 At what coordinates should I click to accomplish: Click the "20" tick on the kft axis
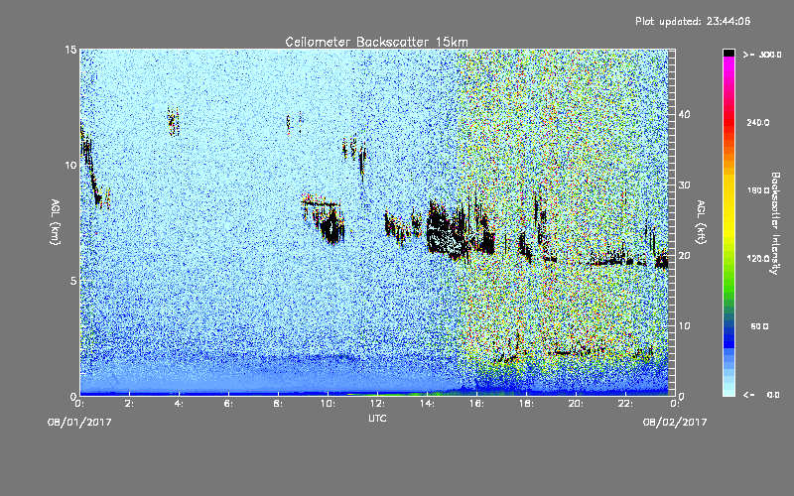(x=684, y=256)
